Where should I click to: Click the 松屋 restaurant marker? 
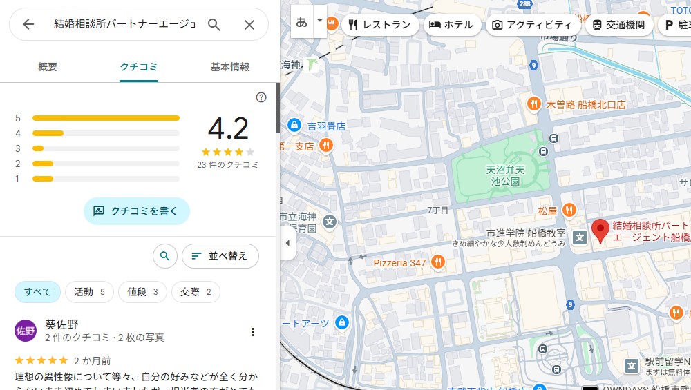tap(569, 210)
